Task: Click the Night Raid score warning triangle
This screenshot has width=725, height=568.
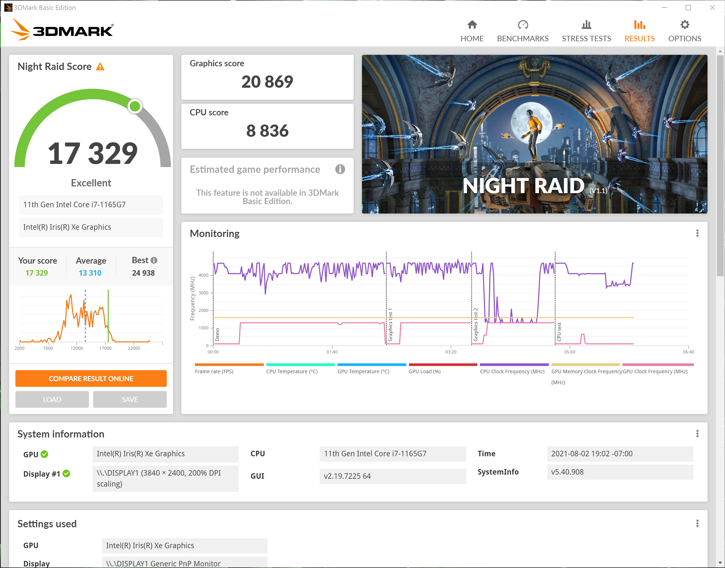Action: tap(100, 67)
